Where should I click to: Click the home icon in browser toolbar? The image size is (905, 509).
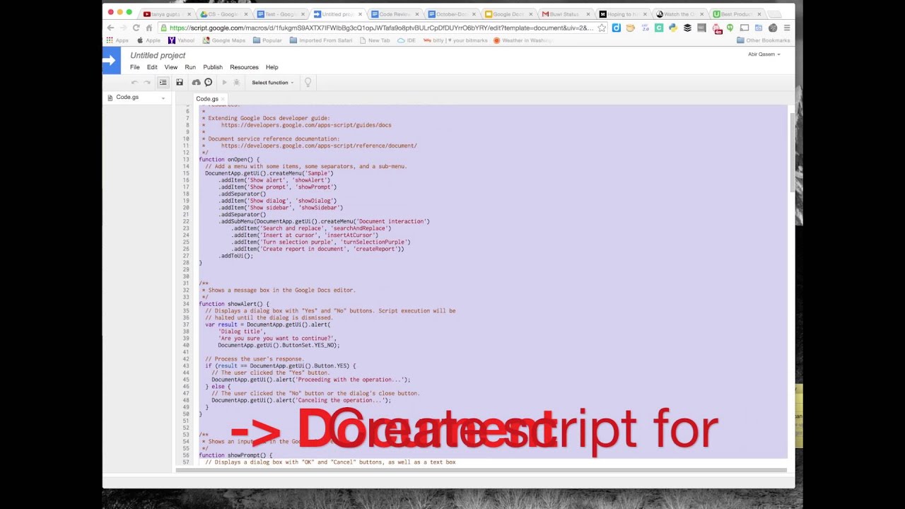(149, 28)
